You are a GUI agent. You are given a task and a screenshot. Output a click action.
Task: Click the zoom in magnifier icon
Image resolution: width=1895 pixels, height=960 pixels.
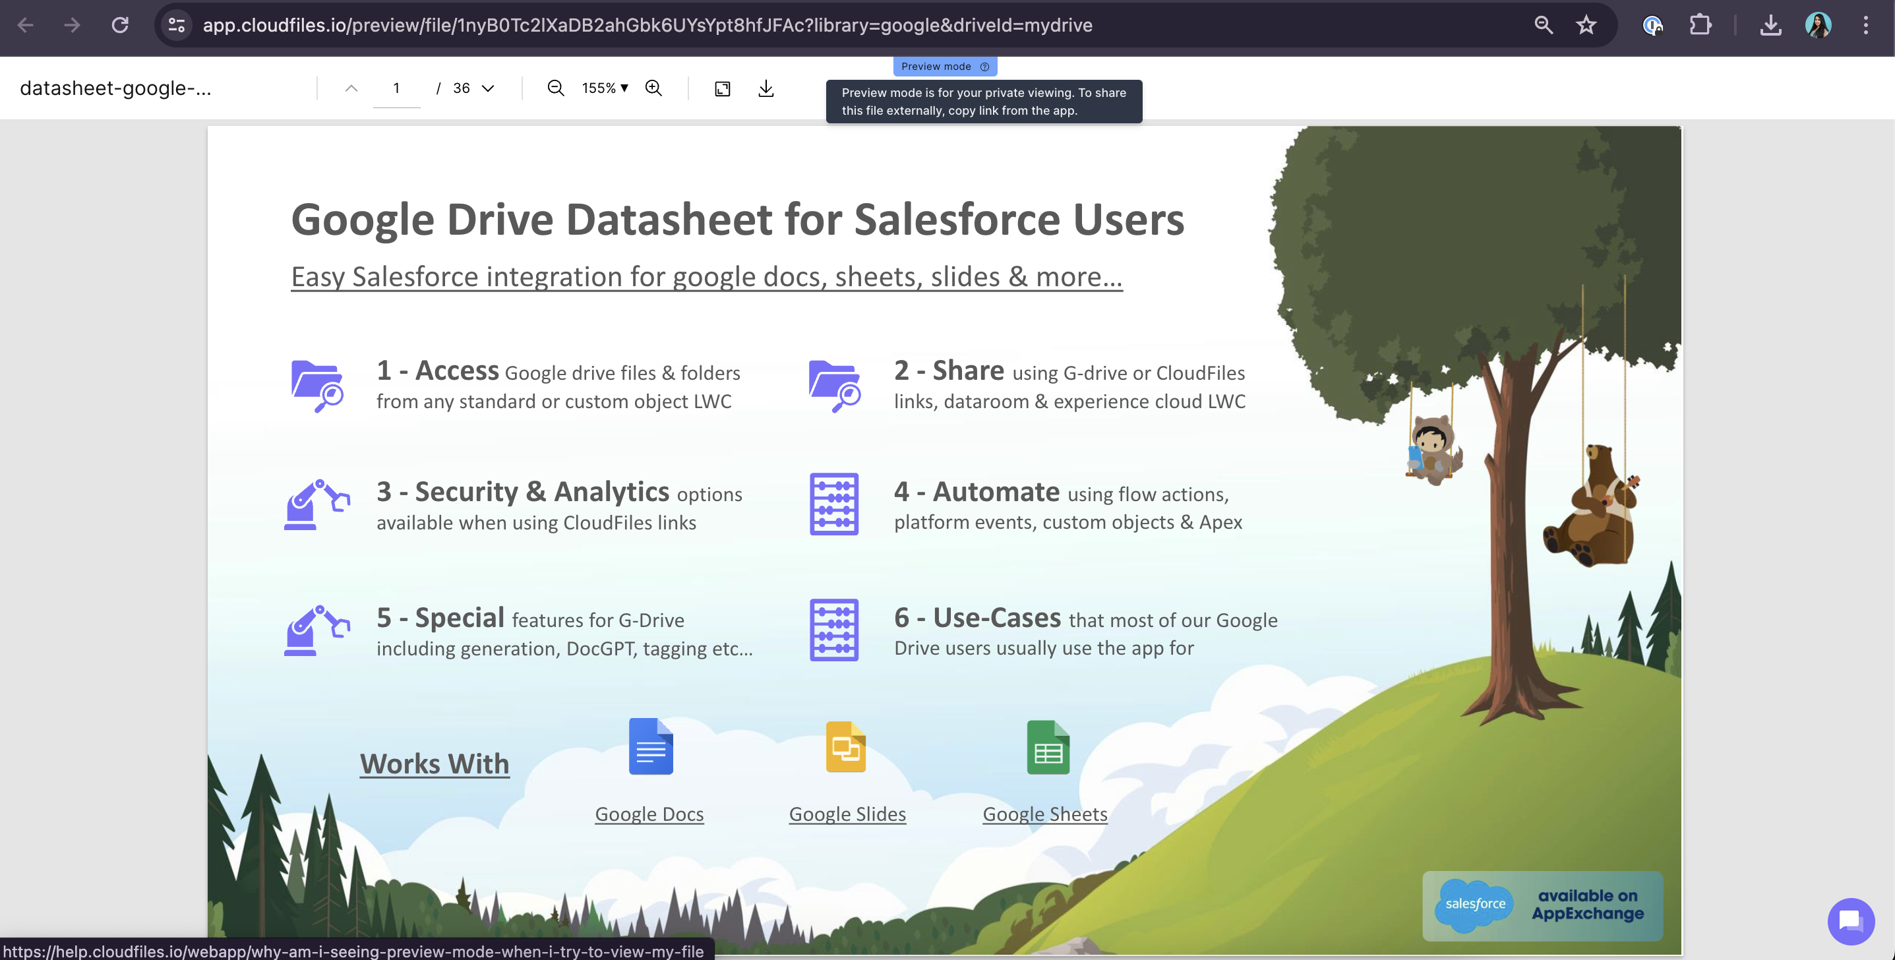pos(653,88)
